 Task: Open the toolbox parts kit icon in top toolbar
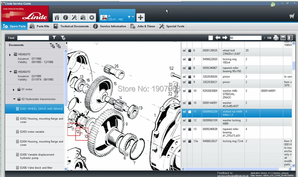coord(83,18)
